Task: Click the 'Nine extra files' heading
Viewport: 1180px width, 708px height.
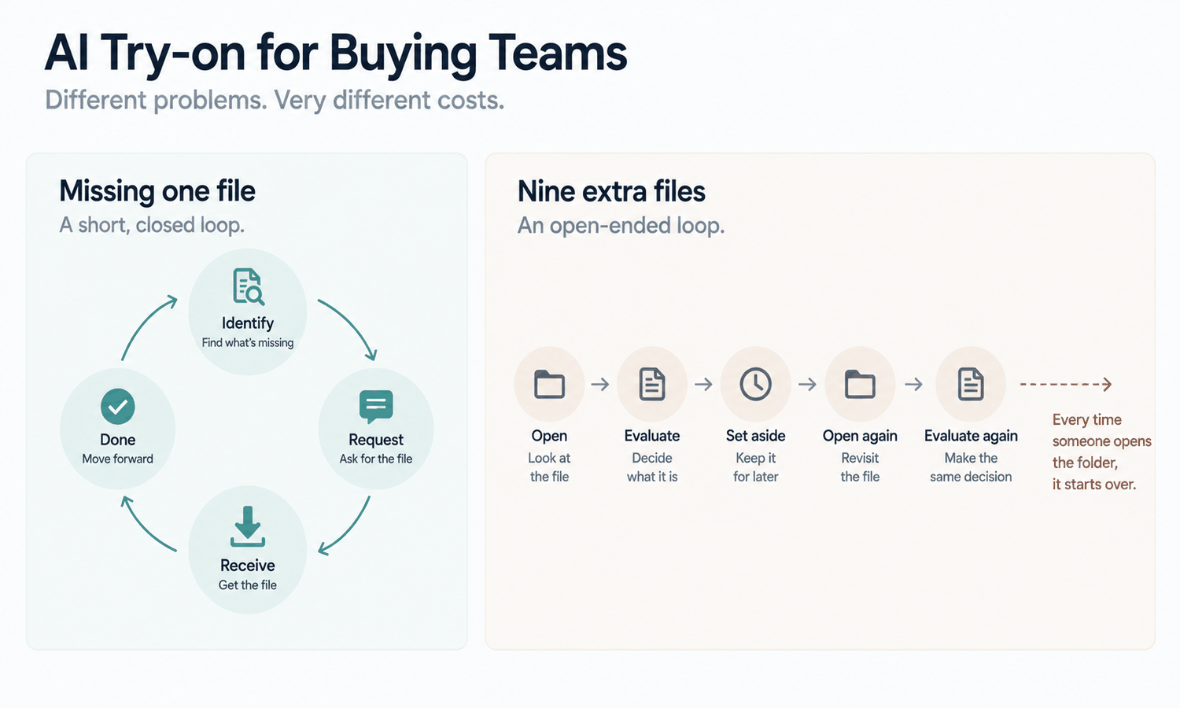Action: click(x=611, y=191)
